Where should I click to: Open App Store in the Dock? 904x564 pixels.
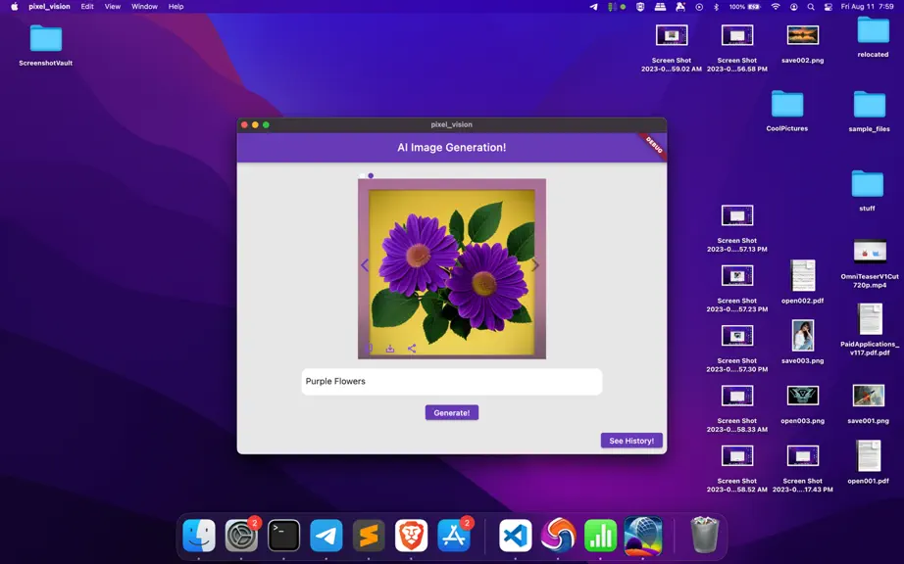point(454,536)
